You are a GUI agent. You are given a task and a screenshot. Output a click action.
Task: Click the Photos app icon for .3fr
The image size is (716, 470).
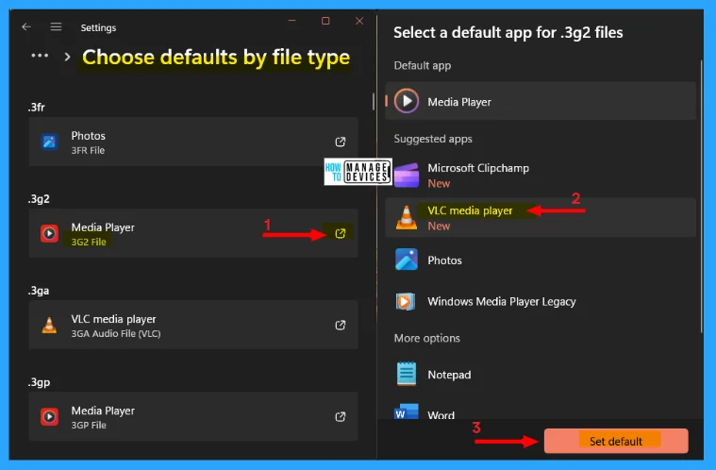tap(49, 142)
